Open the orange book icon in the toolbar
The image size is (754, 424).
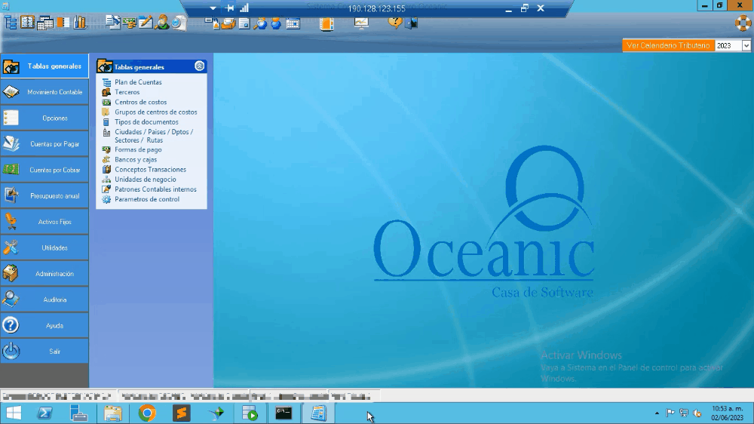pyautogui.click(x=326, y=23)
